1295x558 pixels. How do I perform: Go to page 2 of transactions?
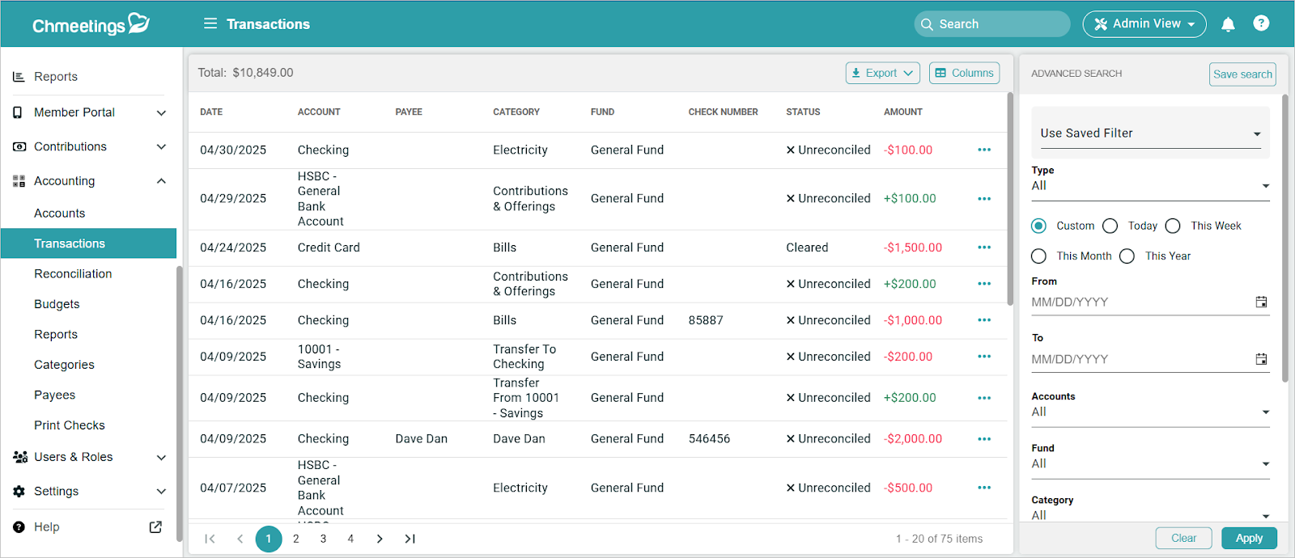click(296, 539)
